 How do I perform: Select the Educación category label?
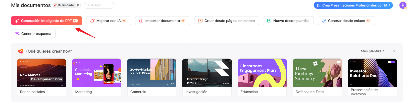coord(249,92)
